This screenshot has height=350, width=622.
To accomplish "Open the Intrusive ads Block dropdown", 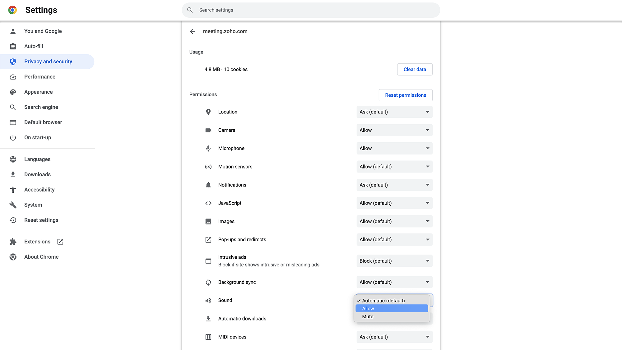I will (394, 261).
